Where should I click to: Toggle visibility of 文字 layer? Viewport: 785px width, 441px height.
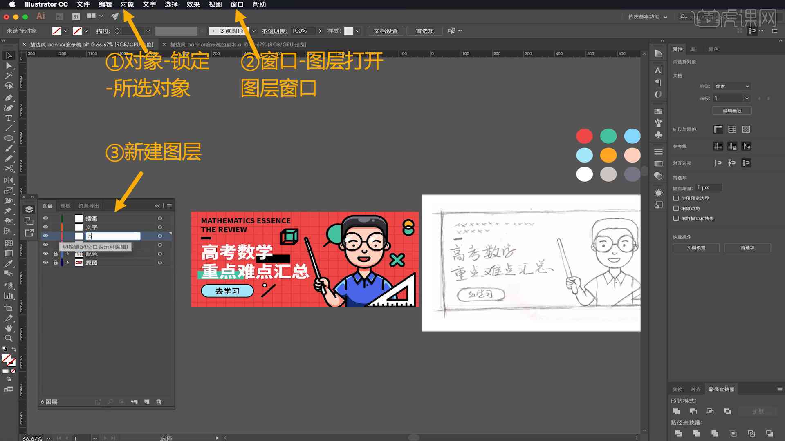pos(45,227)
